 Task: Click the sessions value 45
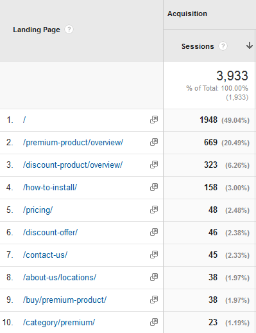[213, 255]
